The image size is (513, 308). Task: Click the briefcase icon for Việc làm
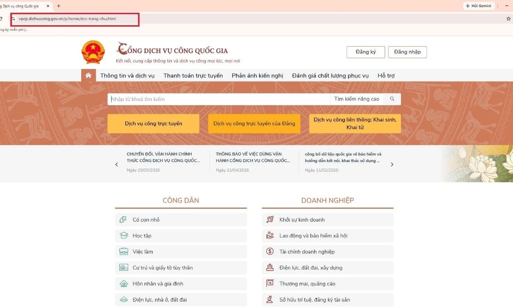click(124, 252)
